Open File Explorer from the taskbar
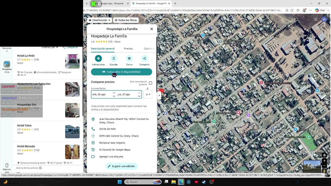The width and height of the screenshot is (331, 186). point(174,182)
